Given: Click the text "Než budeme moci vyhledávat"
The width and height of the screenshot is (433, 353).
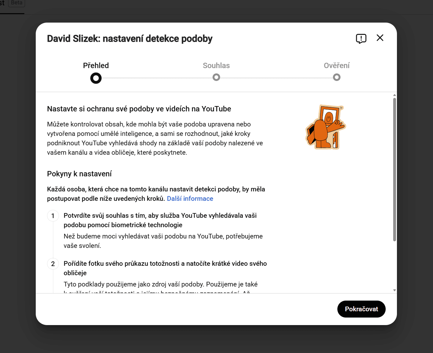Looking at the screenshot, I should tap(163, 241).
